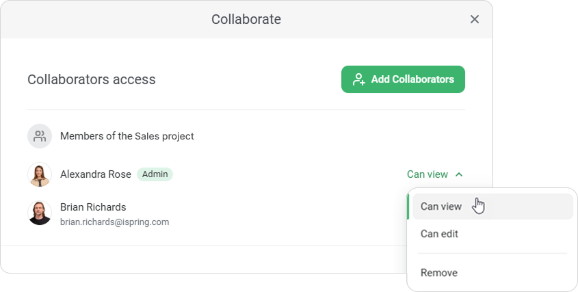
Task: Click Alexandra Rose's avatar photo
Action: click(40, 174)
